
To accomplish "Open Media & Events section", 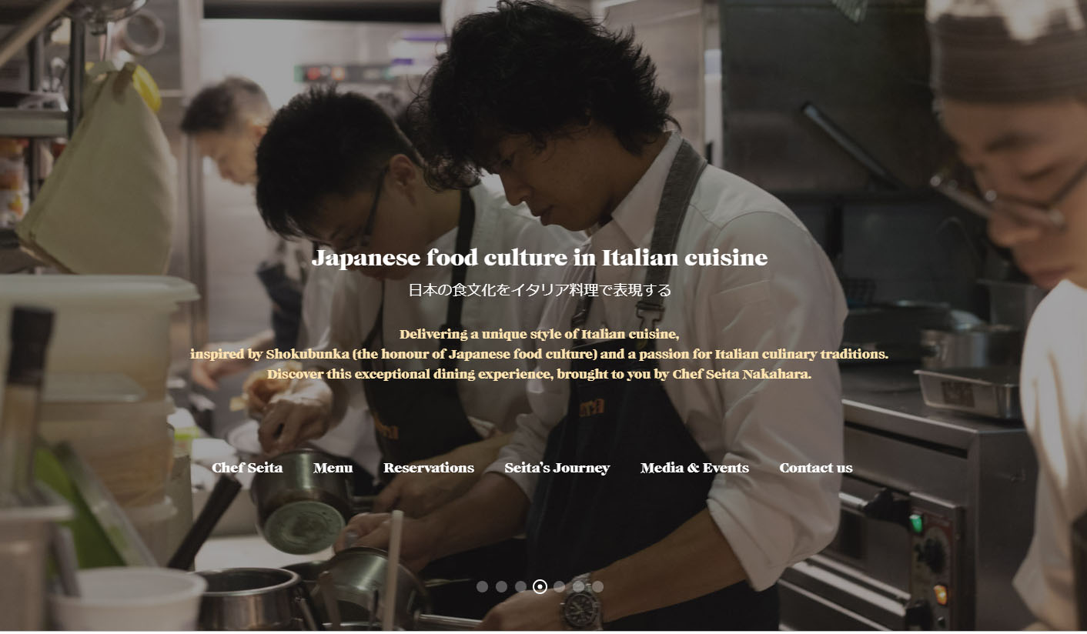I will [694, 468].
